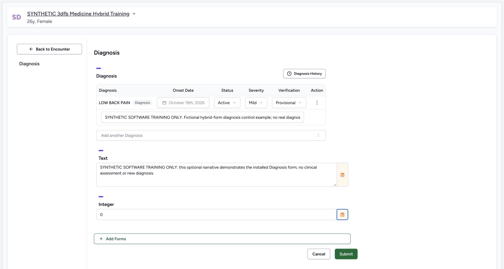
Task: Click the calendar icon in onset date
Action: 164,103
